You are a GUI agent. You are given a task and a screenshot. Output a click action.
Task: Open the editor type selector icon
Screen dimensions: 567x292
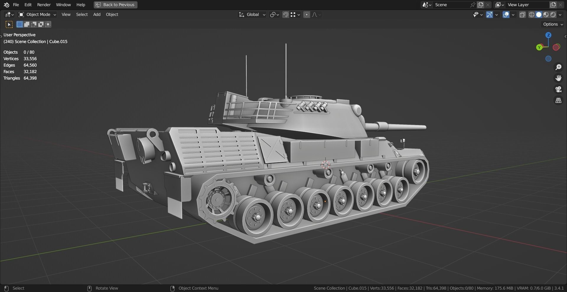point(8,14)
